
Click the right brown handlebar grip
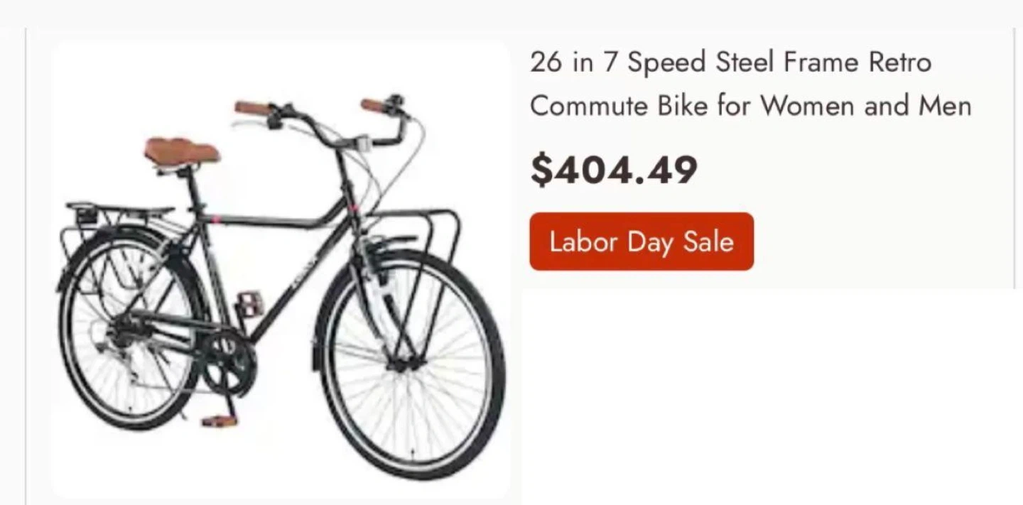(x=373, y=106)
